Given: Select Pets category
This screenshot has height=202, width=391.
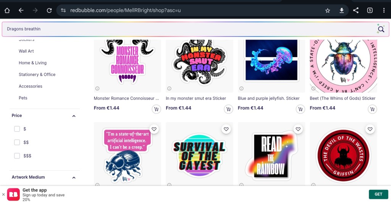Looking at the screenshot, I should click(23, 98).
